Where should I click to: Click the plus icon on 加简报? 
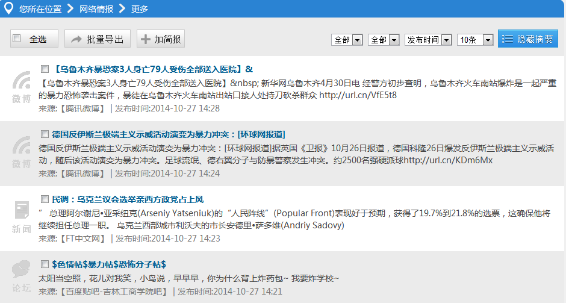coord(146,39)
